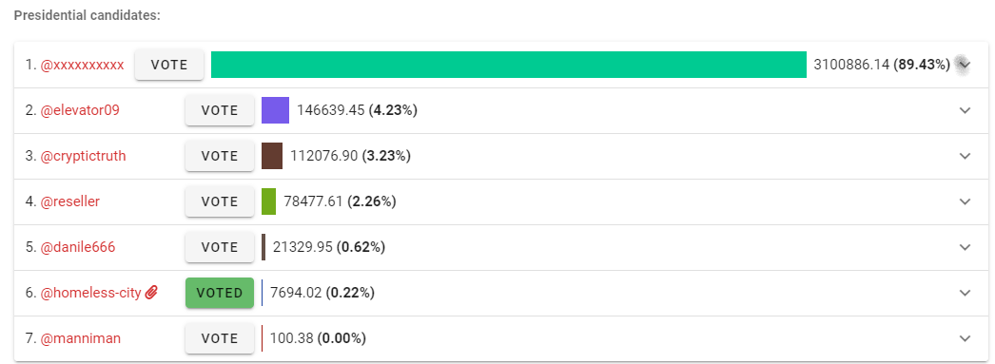
Task: Toggle the green VOTED button for @homeless-city
Action: click(220, 293)
